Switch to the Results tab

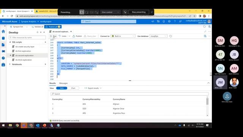click(52, 83)
